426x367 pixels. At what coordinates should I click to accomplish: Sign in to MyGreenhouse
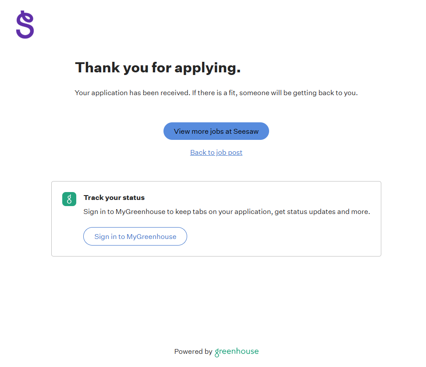coord(135,237)
